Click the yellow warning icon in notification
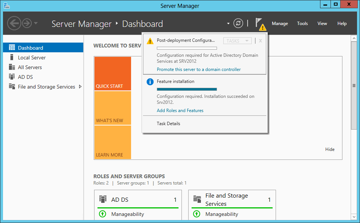The width and height of the screenshot is (360, 223). tap(150, 41)
